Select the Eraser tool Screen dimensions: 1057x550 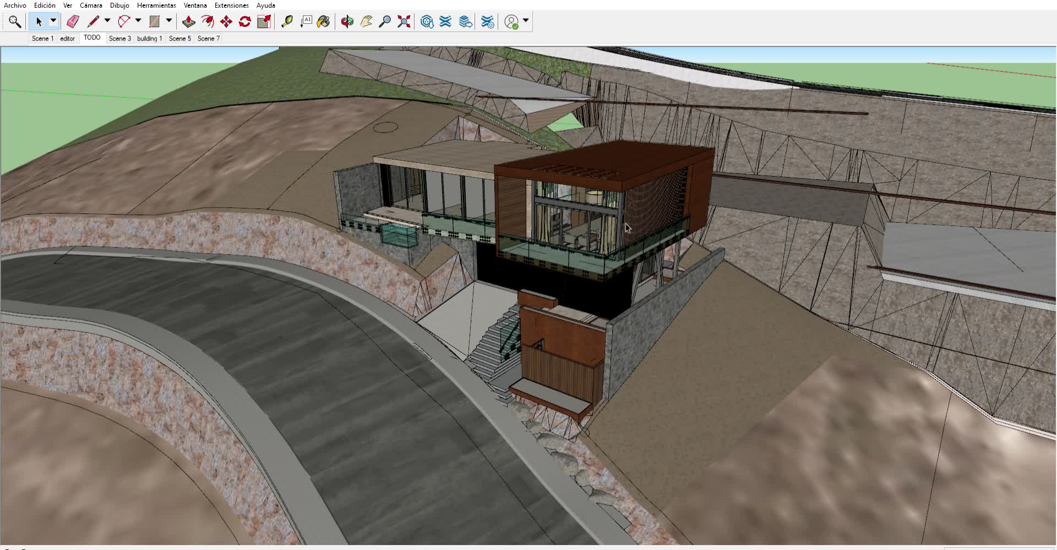point(73,21)
